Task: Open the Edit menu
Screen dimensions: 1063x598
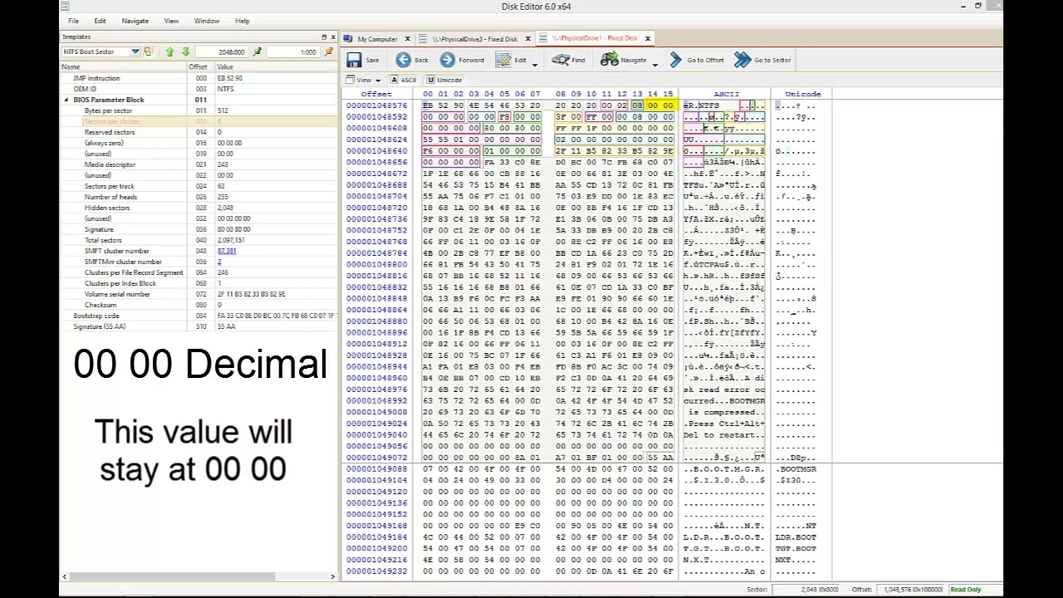Action: coord(100,21)
